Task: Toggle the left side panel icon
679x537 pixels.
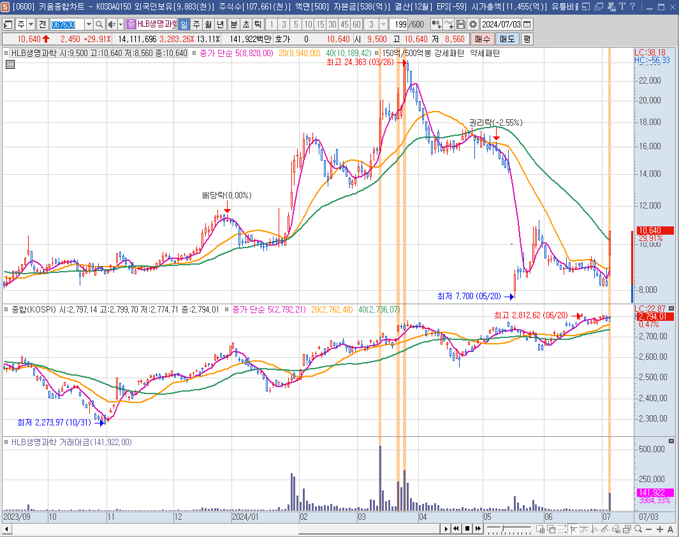Action: pyautogui.click(x=8, y=25)
